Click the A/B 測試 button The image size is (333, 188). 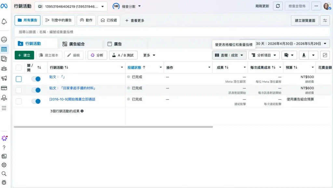pyautogui.click(x=123, y=55)
